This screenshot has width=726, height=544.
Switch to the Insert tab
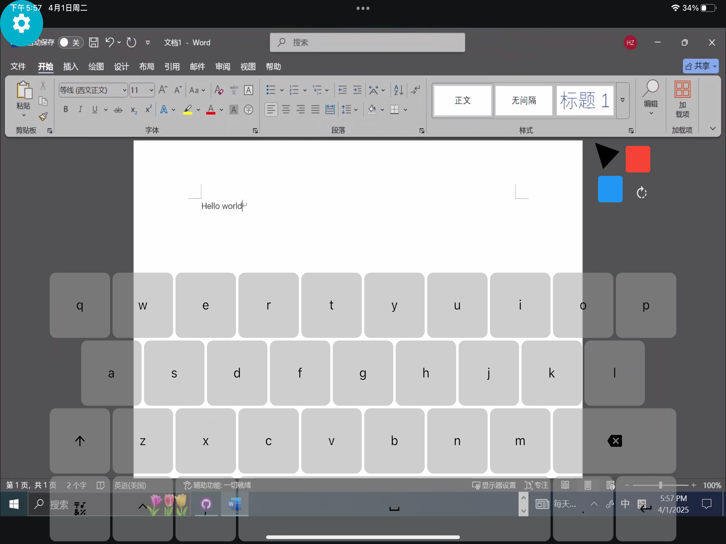click(x=70, y=67)
